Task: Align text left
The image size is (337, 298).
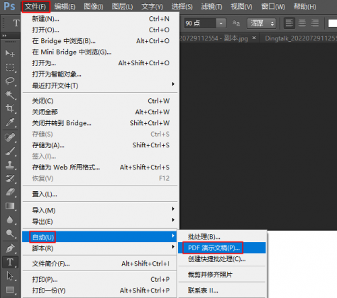Action: (289, 23)
